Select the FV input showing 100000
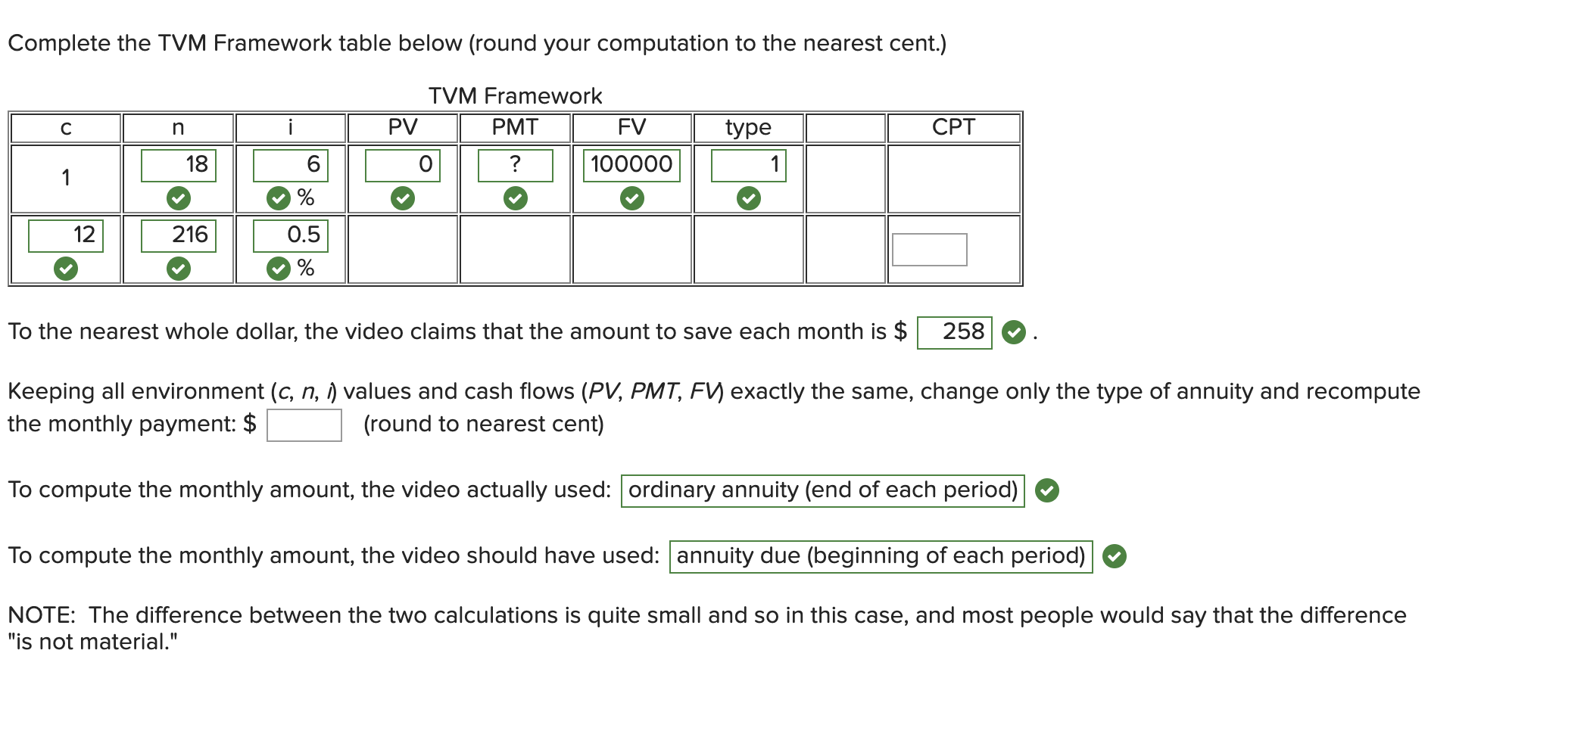This screenshot has width=1587, height=731. [x=631, y=163]
